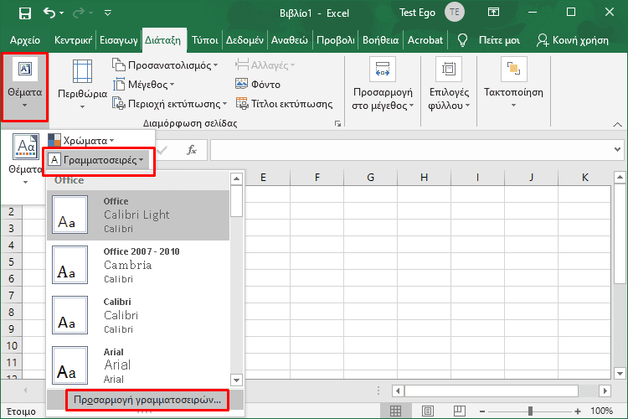Screen dimensions: 628x419
Task: Click the zoom slider handle
Action: coord(530,411)
